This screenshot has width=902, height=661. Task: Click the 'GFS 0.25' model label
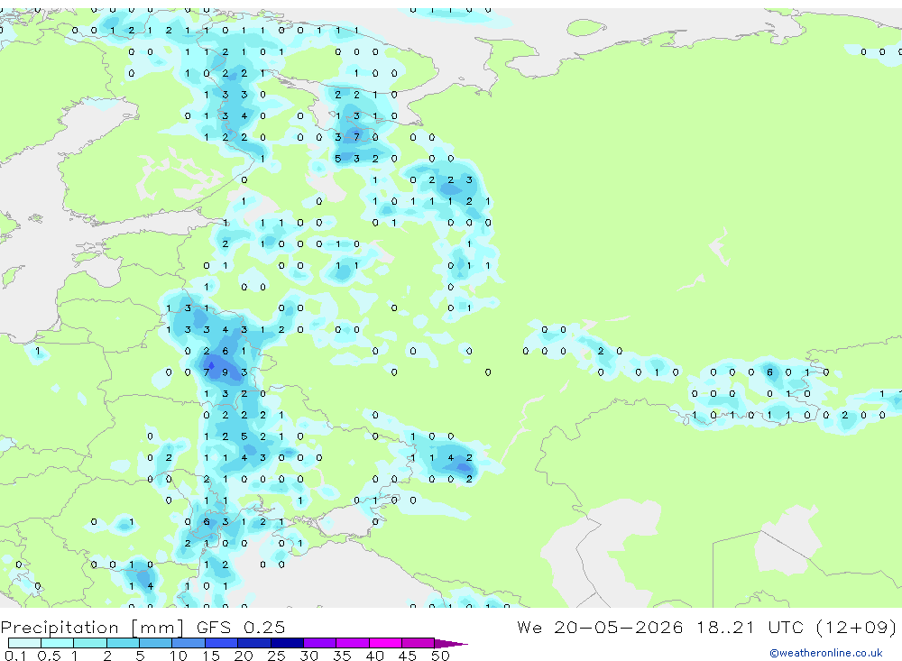241,627
